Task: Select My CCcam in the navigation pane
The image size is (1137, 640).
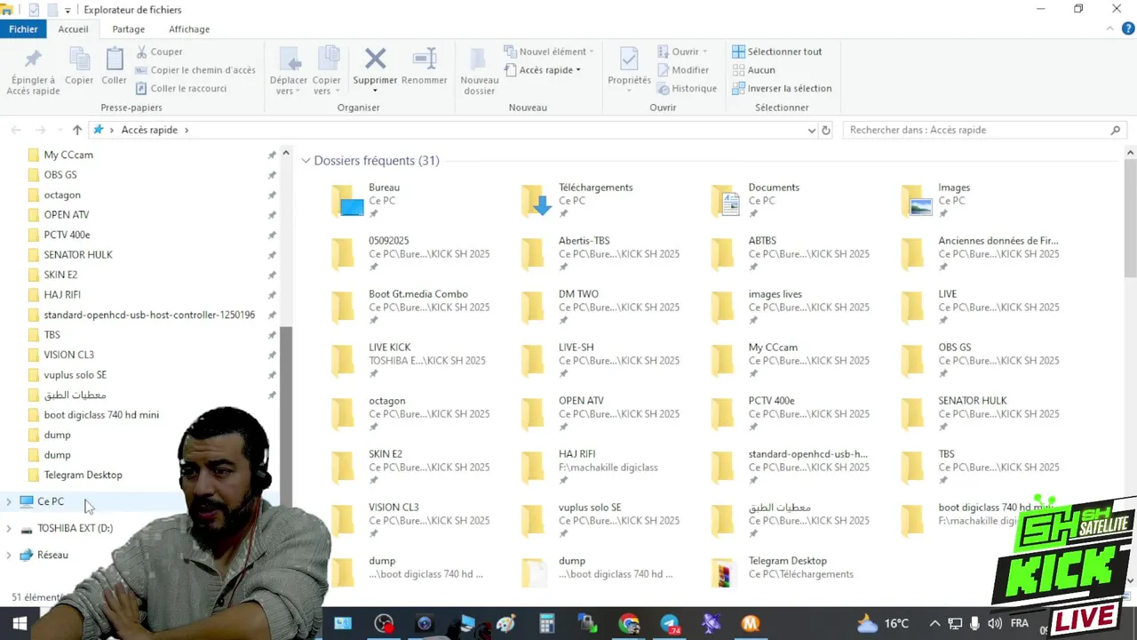Action: 68,155
